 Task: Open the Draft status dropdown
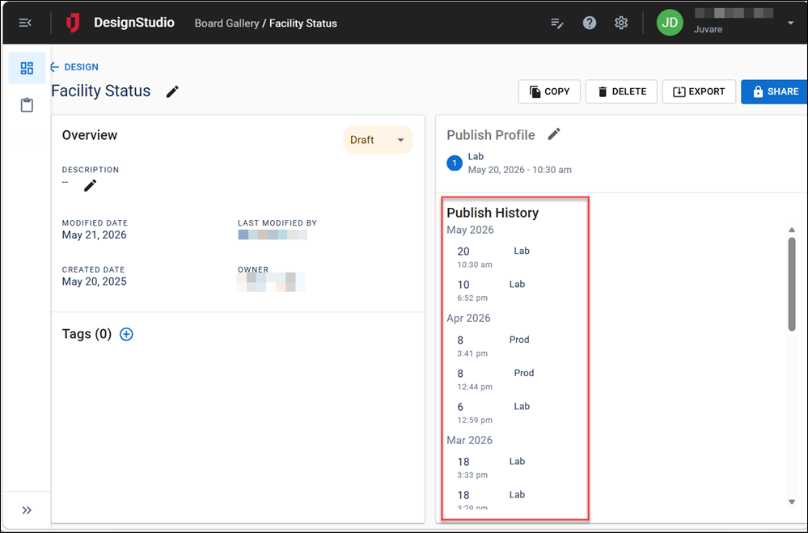tap(379, 140)
